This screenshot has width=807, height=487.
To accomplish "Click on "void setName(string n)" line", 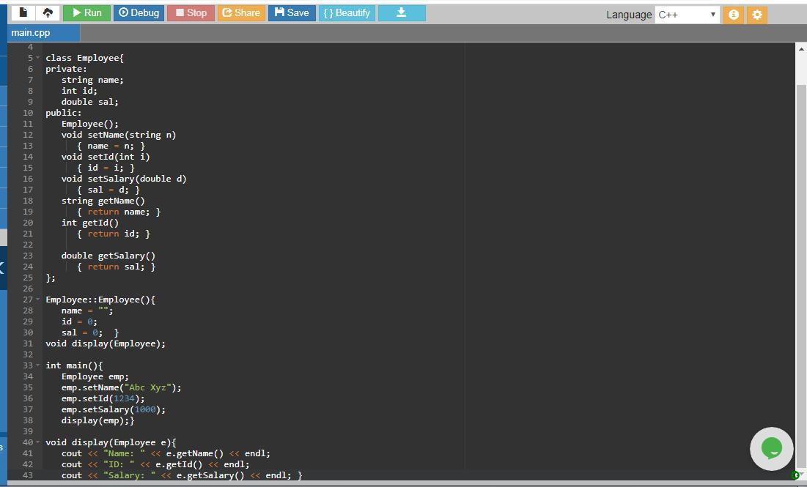I will tap(118, 135).
